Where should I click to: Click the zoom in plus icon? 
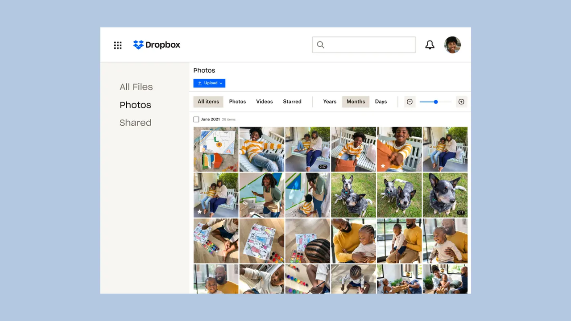pos(461,102)
